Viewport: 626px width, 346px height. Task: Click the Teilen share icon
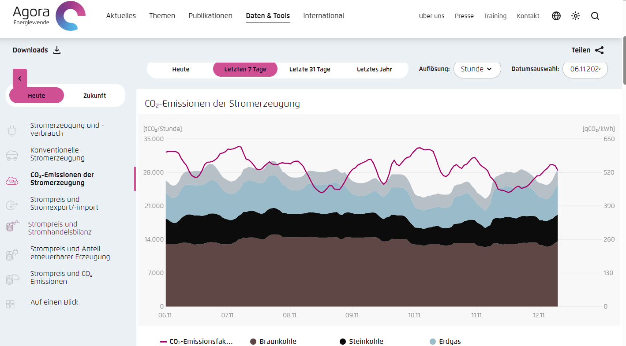599,50
